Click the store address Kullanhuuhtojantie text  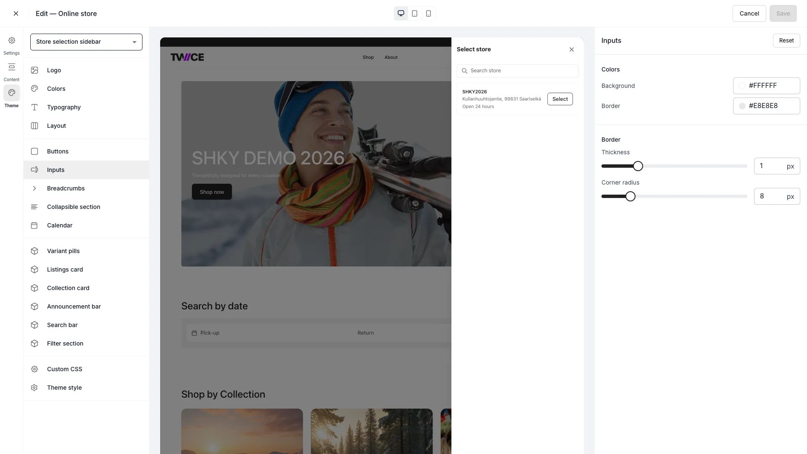coord(501,99)
